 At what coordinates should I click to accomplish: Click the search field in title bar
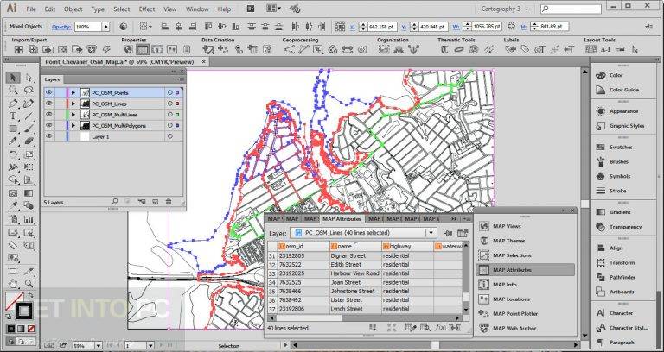[571, 9]
